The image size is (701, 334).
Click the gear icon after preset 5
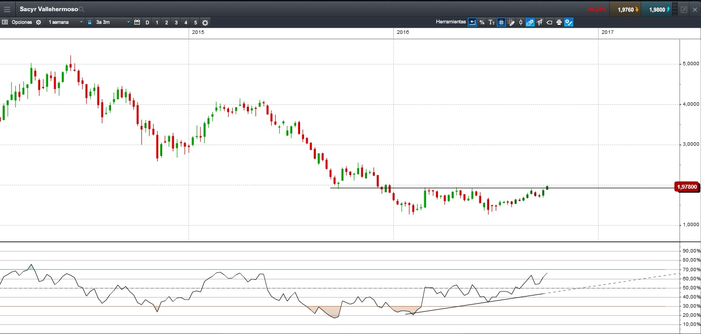205,22
